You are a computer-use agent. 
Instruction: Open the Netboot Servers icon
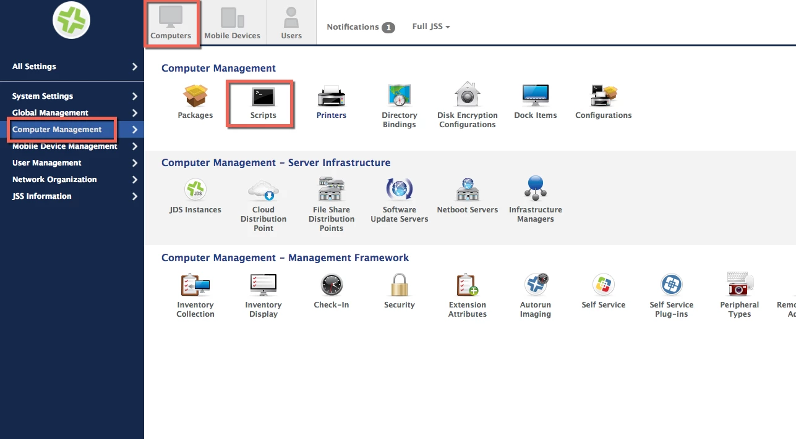pyautogui.click(x=468, y=190)
